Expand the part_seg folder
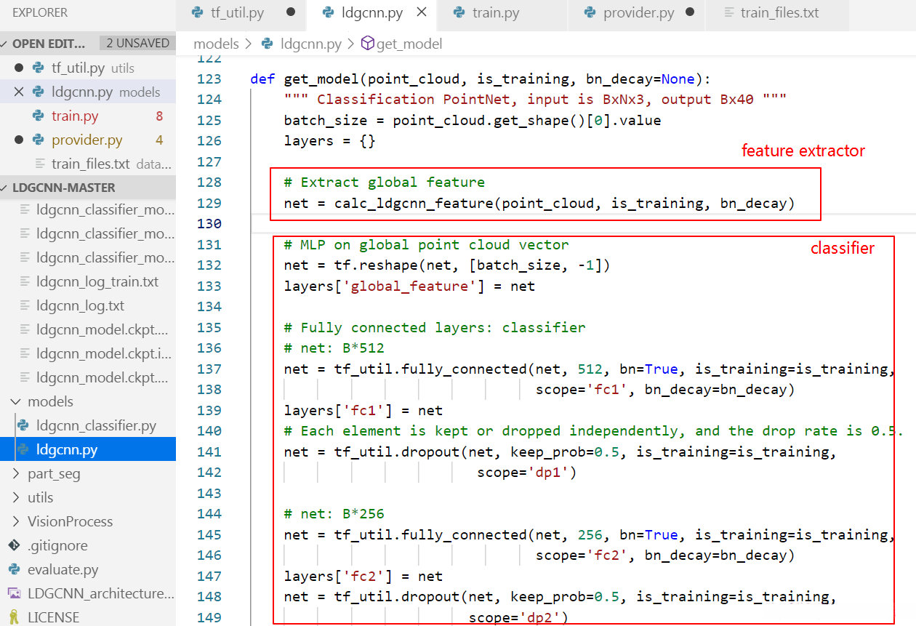 click(88, 473)
